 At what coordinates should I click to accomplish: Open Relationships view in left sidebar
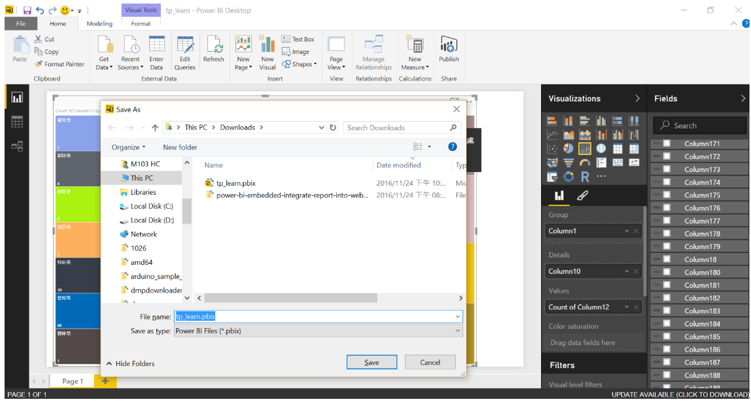click(17, 146)
